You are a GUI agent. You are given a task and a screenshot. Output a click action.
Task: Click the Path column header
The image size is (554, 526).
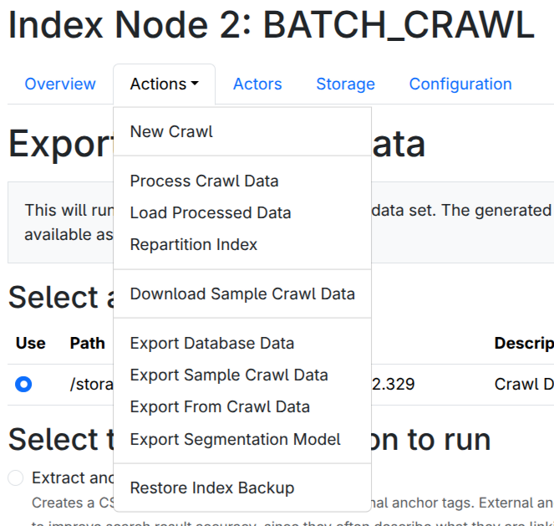coord(88,344)
